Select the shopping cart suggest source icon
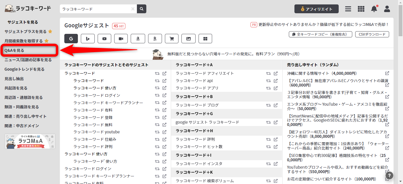Viewport: 403px width, 184px height. pyautogui.click(x=172, y=39)
